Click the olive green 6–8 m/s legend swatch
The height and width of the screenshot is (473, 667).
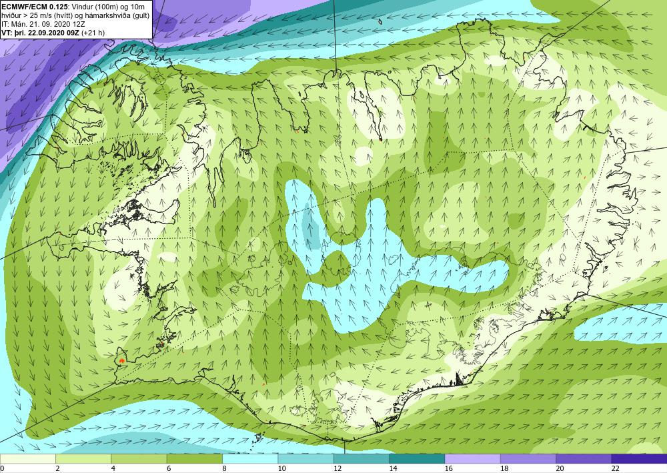[194, 459]
